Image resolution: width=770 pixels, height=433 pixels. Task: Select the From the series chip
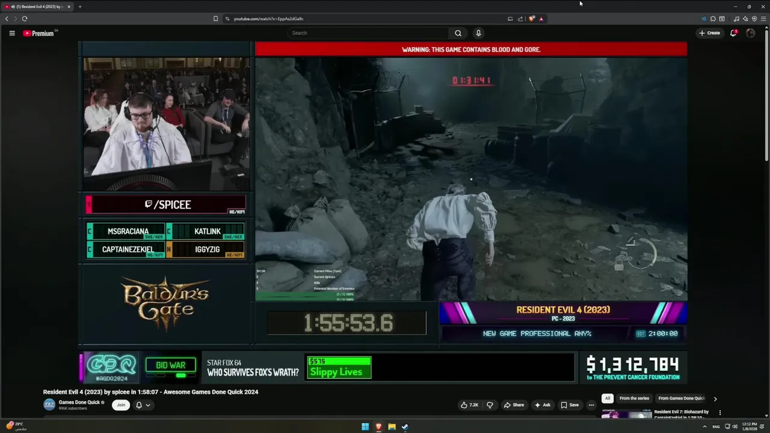point(634,398)
